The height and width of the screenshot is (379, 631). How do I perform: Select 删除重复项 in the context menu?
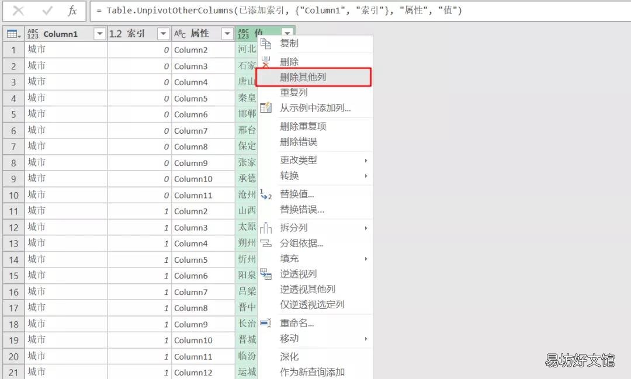(303, 126)
